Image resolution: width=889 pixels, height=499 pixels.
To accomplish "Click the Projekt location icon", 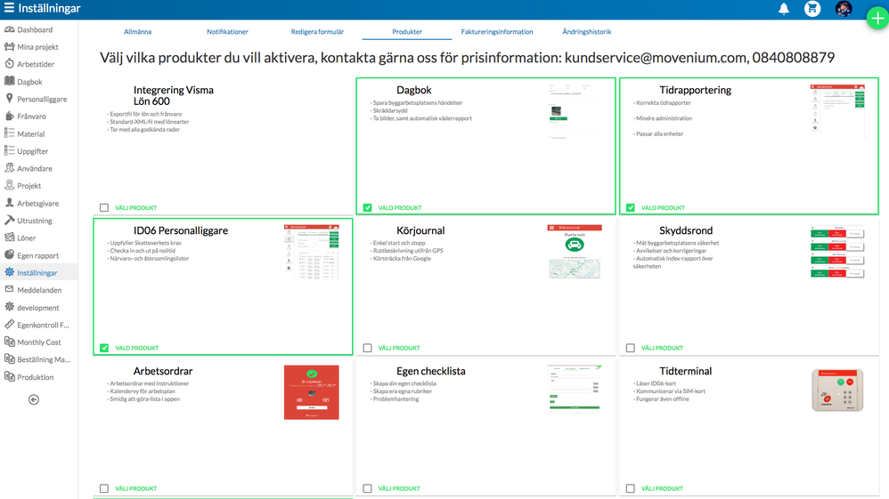I will (10, 185).
